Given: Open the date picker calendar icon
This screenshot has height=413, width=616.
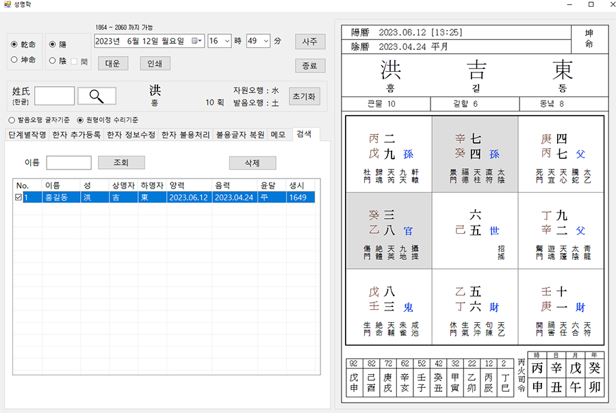Looking at the screenshot, I should point(196,41).
